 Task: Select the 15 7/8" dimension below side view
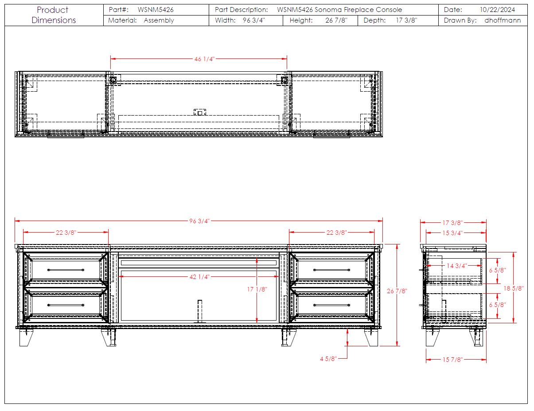tap(452, 360)
